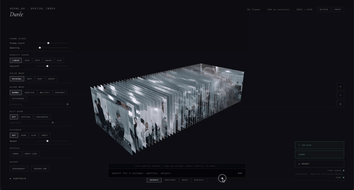Adjust the blend Intensity slider
The height and width of the screenshot is (190, 354).
point(53,104)
